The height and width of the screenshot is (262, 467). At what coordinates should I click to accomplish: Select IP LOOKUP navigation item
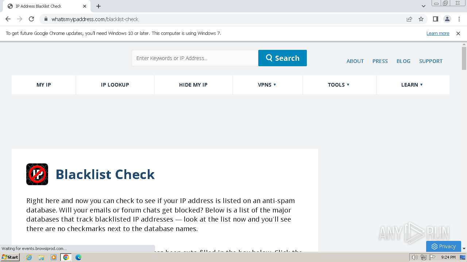(115, 85)
